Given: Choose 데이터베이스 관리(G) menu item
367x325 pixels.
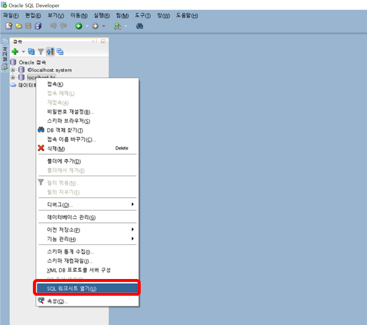Looking at the screenshot, I should pyautogui.click(x=87, y=217).
